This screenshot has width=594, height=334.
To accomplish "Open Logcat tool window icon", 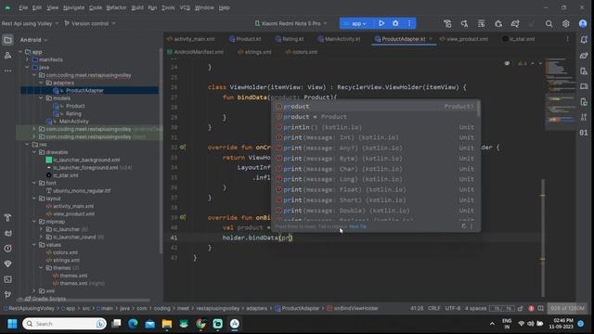I will click(7, 233).
